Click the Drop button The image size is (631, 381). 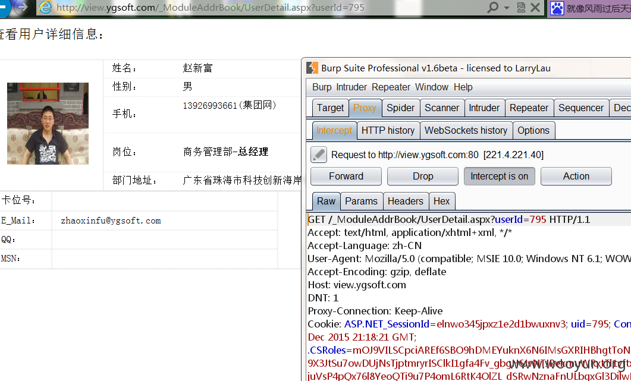pyautogui.click(x=423, y=176)
